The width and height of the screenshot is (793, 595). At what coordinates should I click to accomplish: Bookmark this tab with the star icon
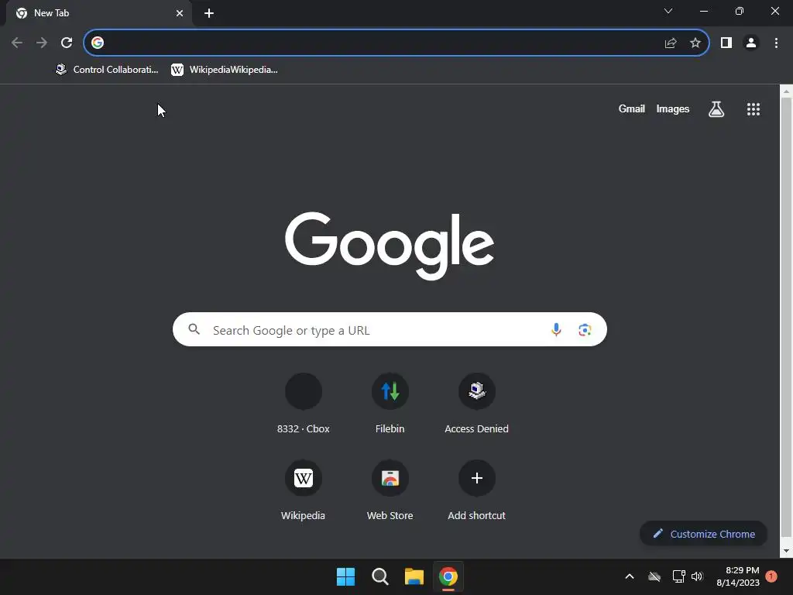click(x=695, y=43)
